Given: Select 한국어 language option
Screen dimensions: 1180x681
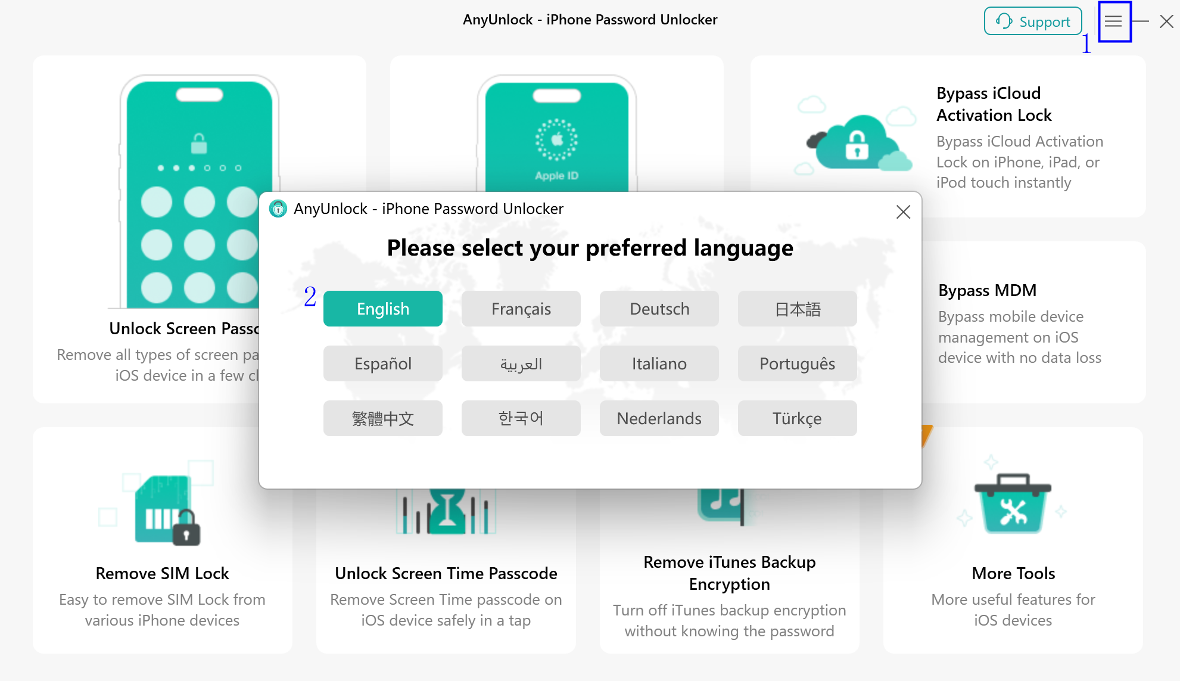Looking at the screenshot, I should tap(521, 418).
